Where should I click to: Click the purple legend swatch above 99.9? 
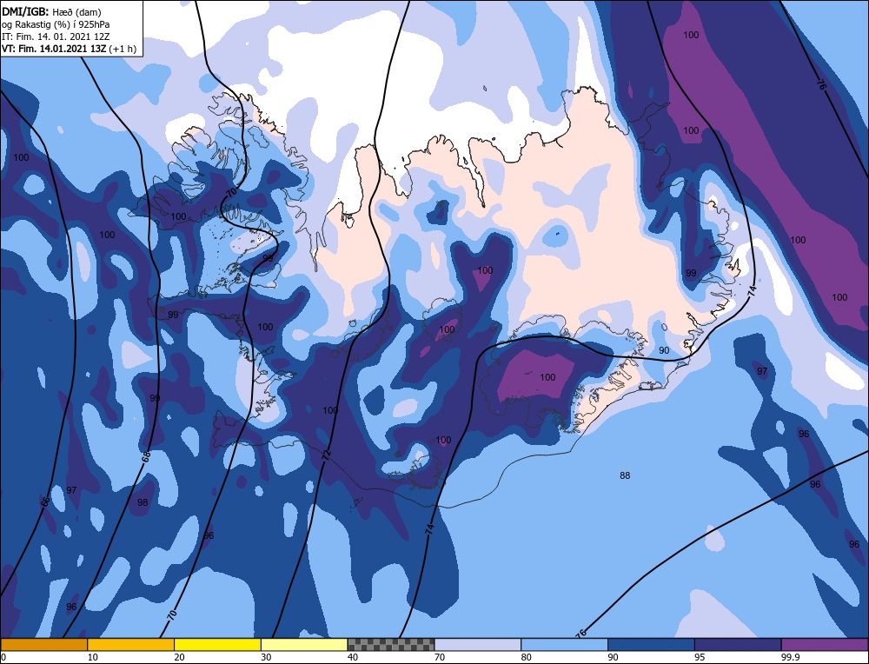(826, 645)
